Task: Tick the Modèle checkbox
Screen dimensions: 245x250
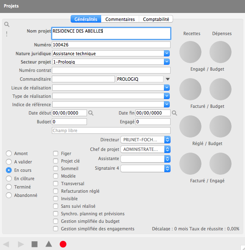Action: coord(56,176)
